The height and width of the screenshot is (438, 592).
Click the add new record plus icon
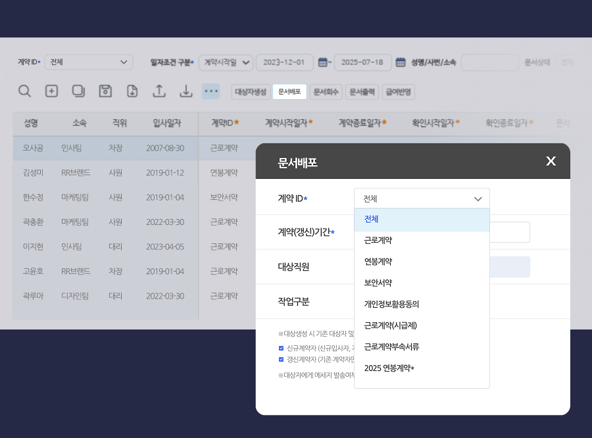[51, 91]
